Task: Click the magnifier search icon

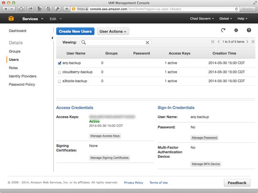Action: (x=83, y=42)
